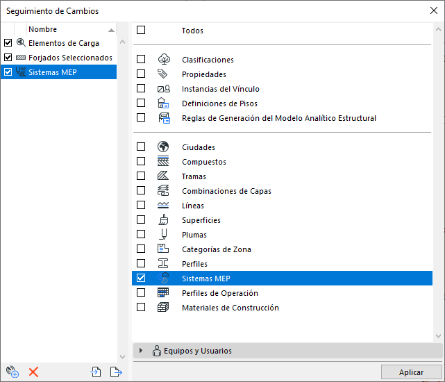This screenshot has width=445, height=382.
Task: Click the Forjados Seleccionados slab icon
Action: coord(21,58)
